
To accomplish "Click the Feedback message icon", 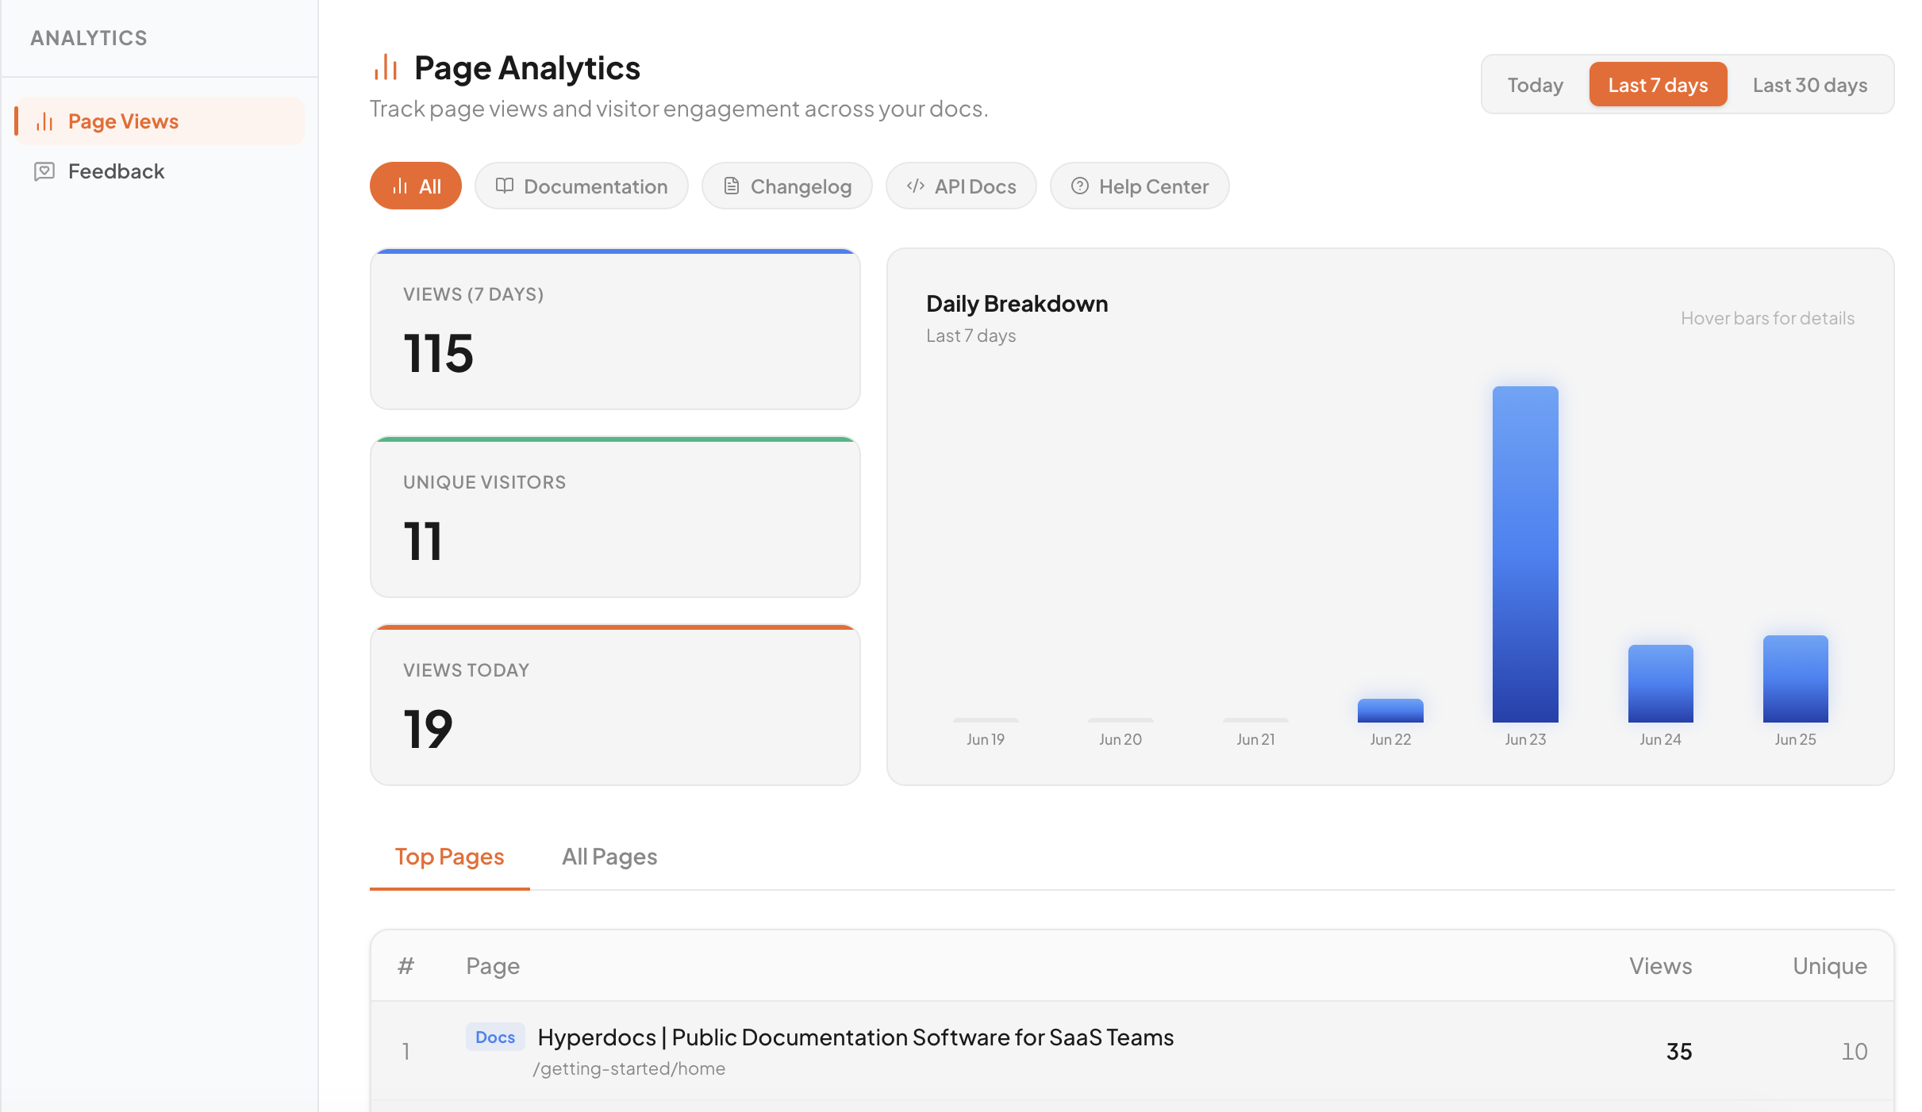I will coord(44,171).
